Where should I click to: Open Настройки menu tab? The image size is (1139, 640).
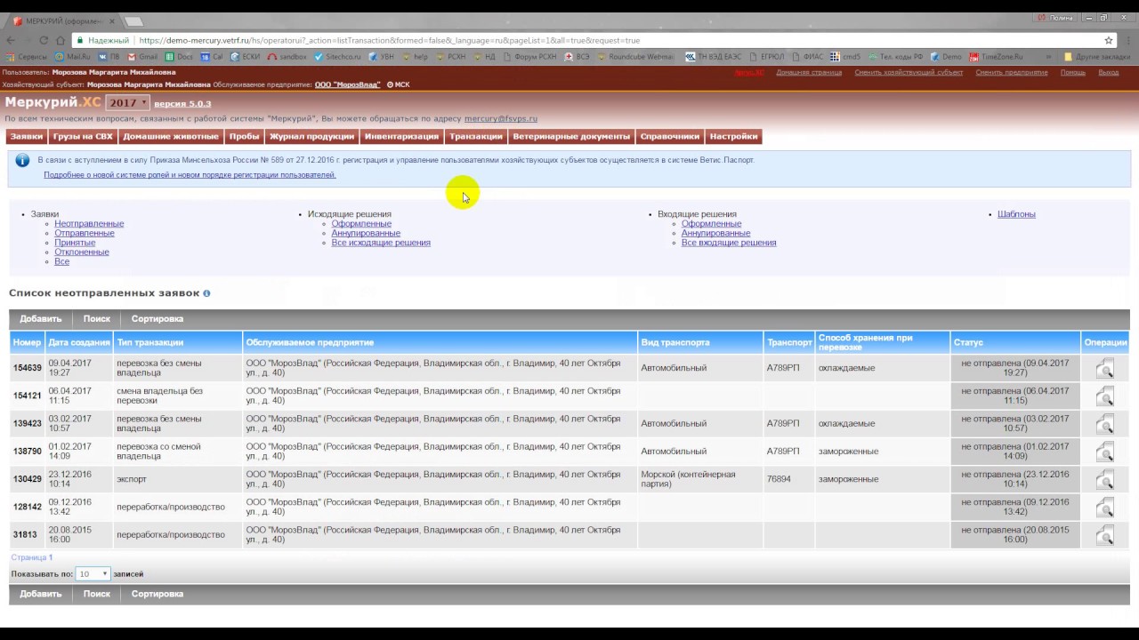(734, 137)
